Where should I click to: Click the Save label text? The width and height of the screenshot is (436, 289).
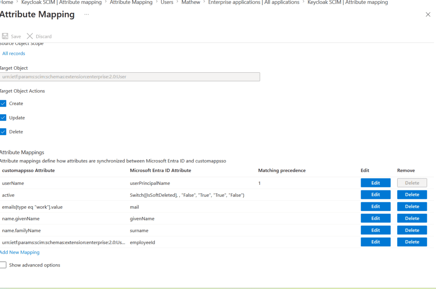[x=16, y=37]
